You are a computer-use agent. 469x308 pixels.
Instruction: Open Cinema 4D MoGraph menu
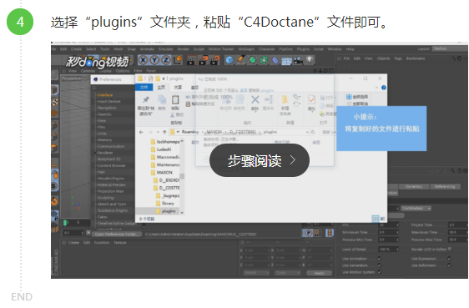pos(246,49)
